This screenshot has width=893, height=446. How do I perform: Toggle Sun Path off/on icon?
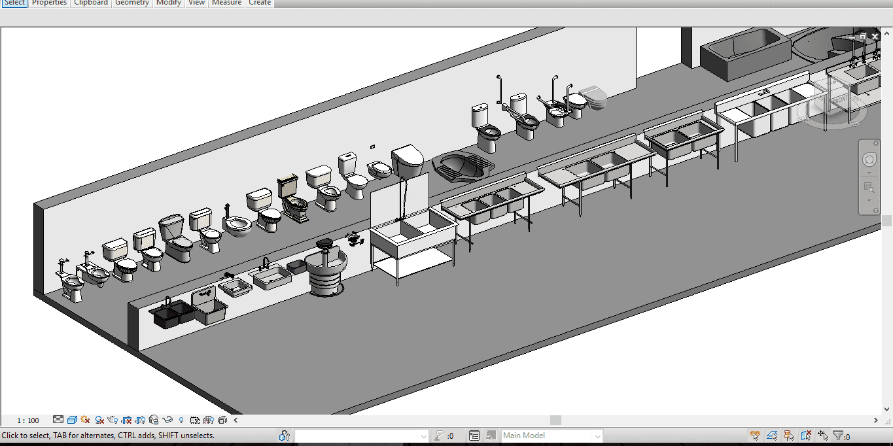tap(85, 420)
